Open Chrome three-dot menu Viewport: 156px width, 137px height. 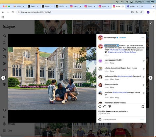[x=153, y=12]
